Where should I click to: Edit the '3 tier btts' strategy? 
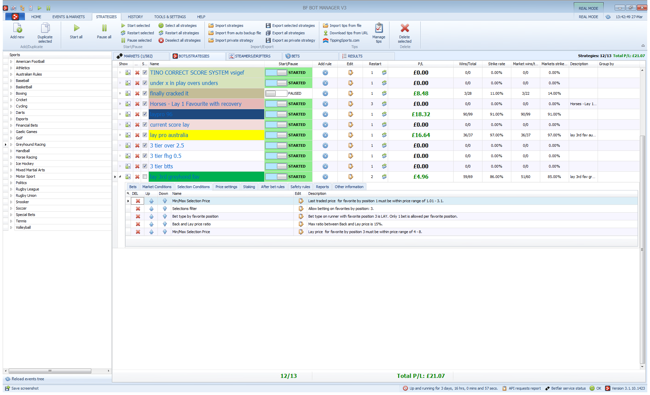351,166
